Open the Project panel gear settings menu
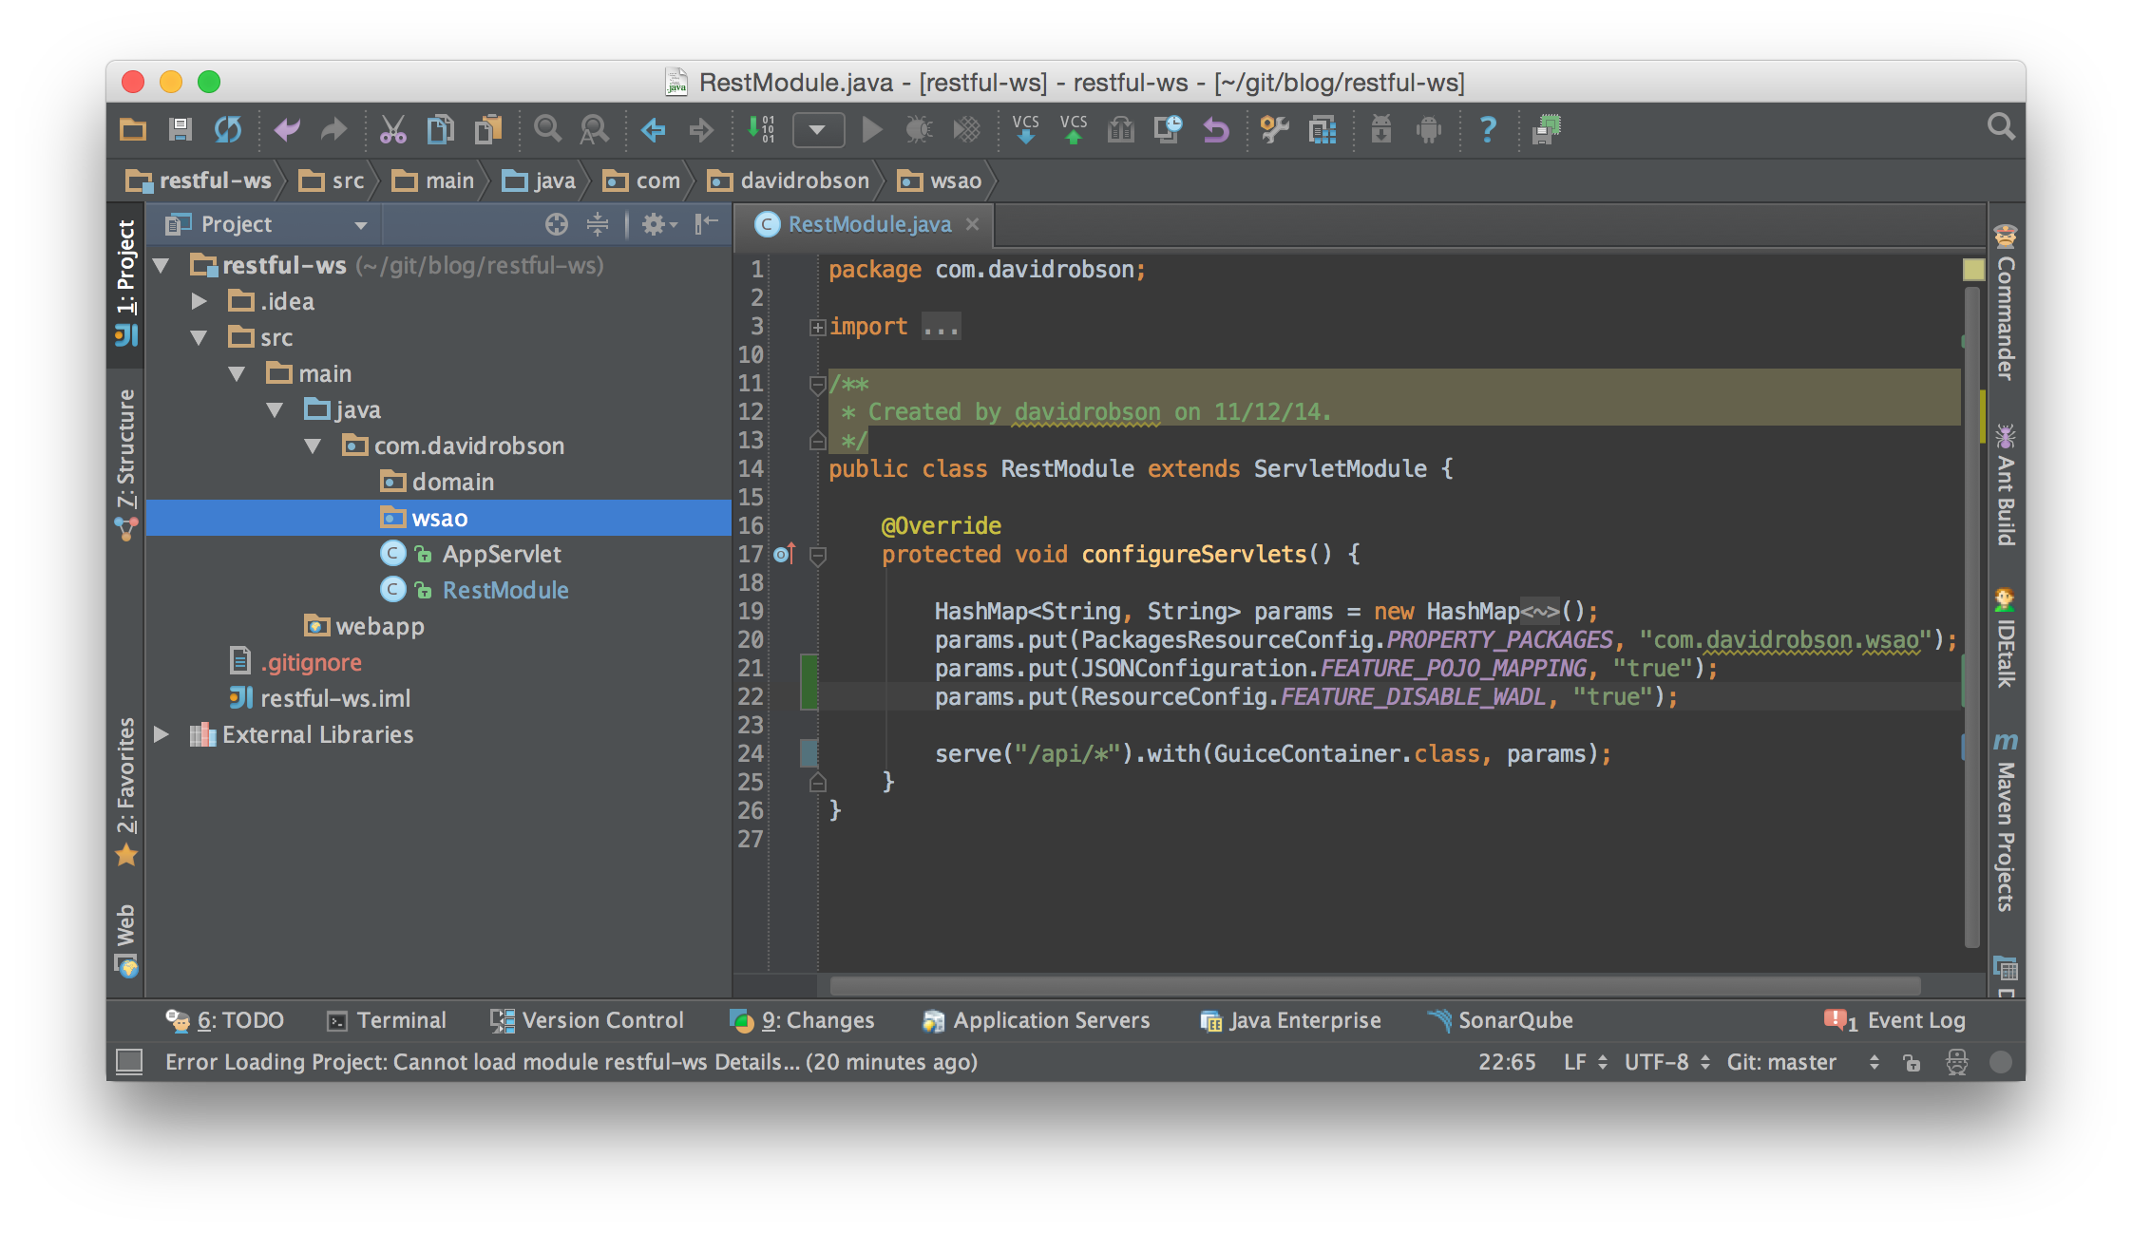The height and width of the screenshot is (1233, 2132). coord(657,224)
